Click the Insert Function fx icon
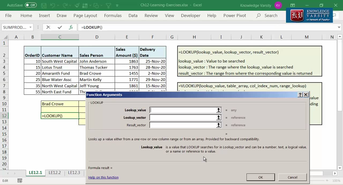The image size is (343, 185). (71, 27)
